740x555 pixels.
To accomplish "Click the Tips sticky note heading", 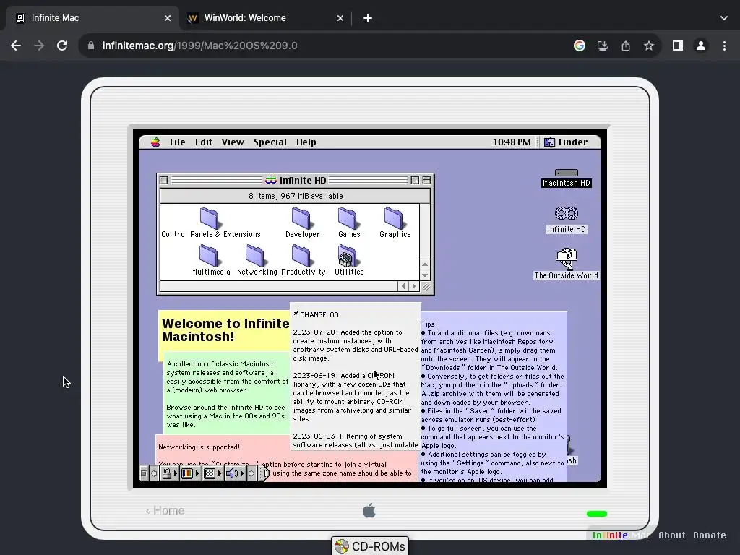I will (x=428, y=324).
